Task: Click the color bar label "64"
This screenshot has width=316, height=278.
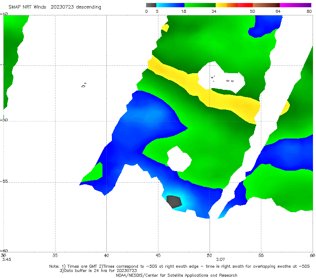Action: click(x=278, y=11)
